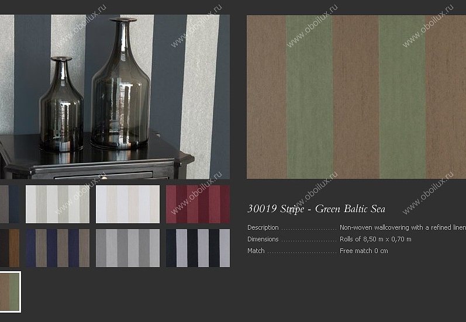Click the 'Dimensions' label
This screenshot has height=322, width=466.
coord(263,239)
